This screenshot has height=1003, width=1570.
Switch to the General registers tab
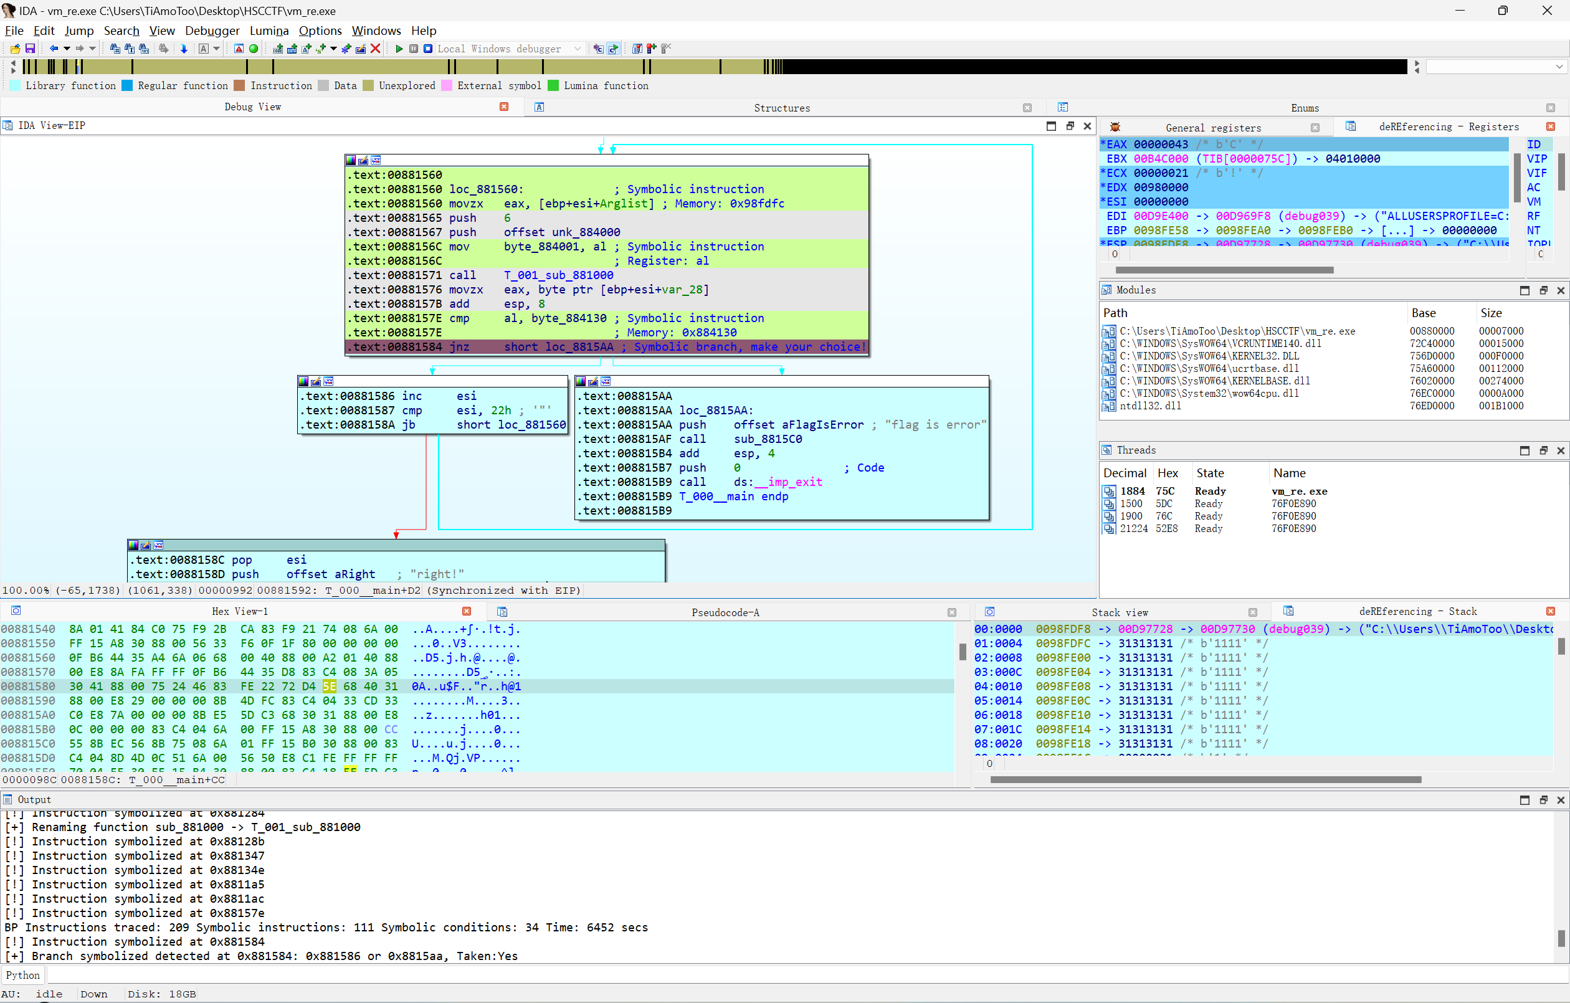pyautogui.click(x=1213, y=128)
